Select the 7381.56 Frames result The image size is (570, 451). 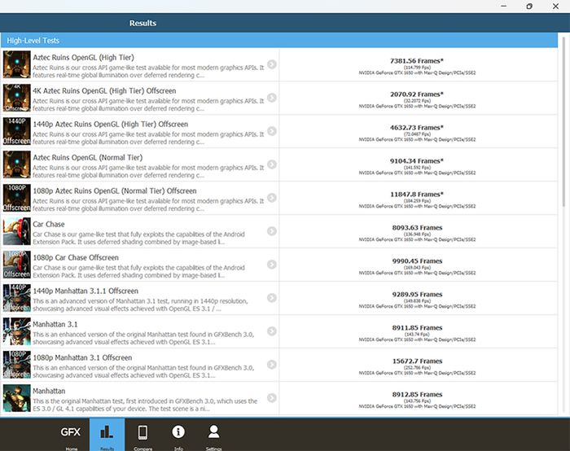[x=417, y=61]
